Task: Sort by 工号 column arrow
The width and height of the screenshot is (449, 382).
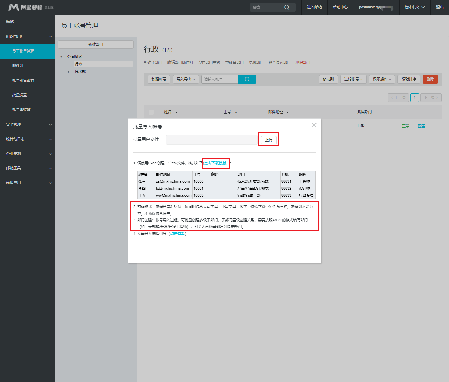Action: tap(236, 112)
